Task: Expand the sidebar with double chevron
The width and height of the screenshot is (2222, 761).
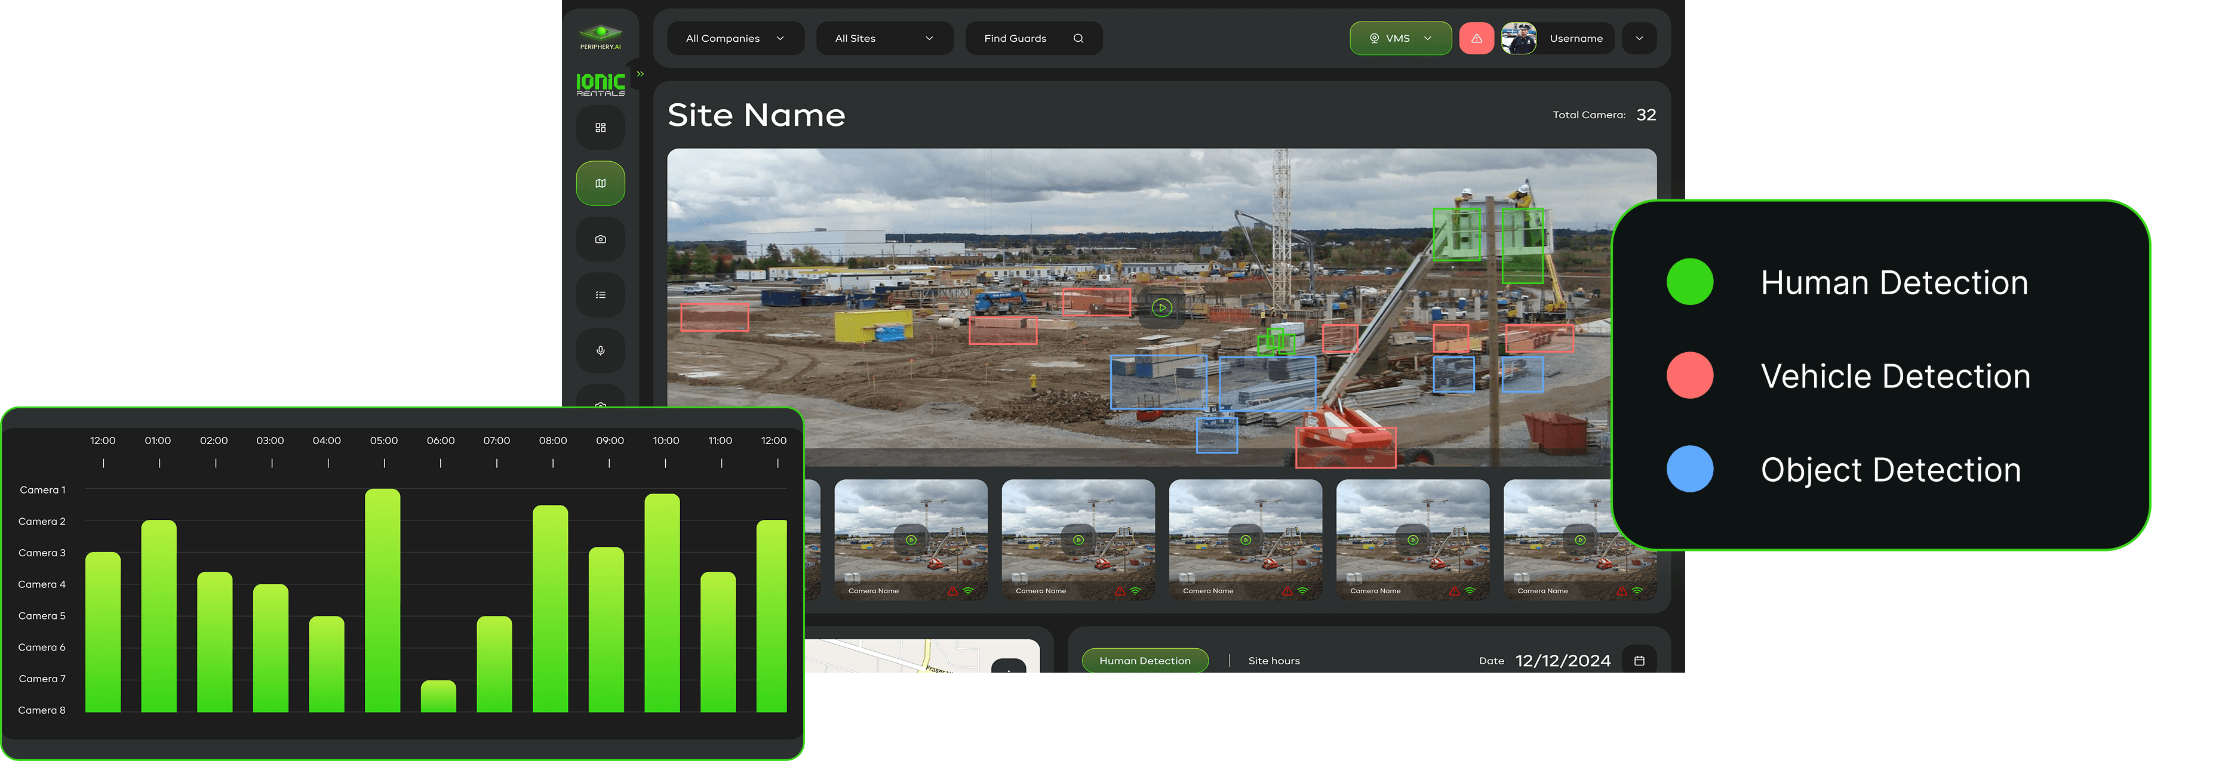Action: 640,74
